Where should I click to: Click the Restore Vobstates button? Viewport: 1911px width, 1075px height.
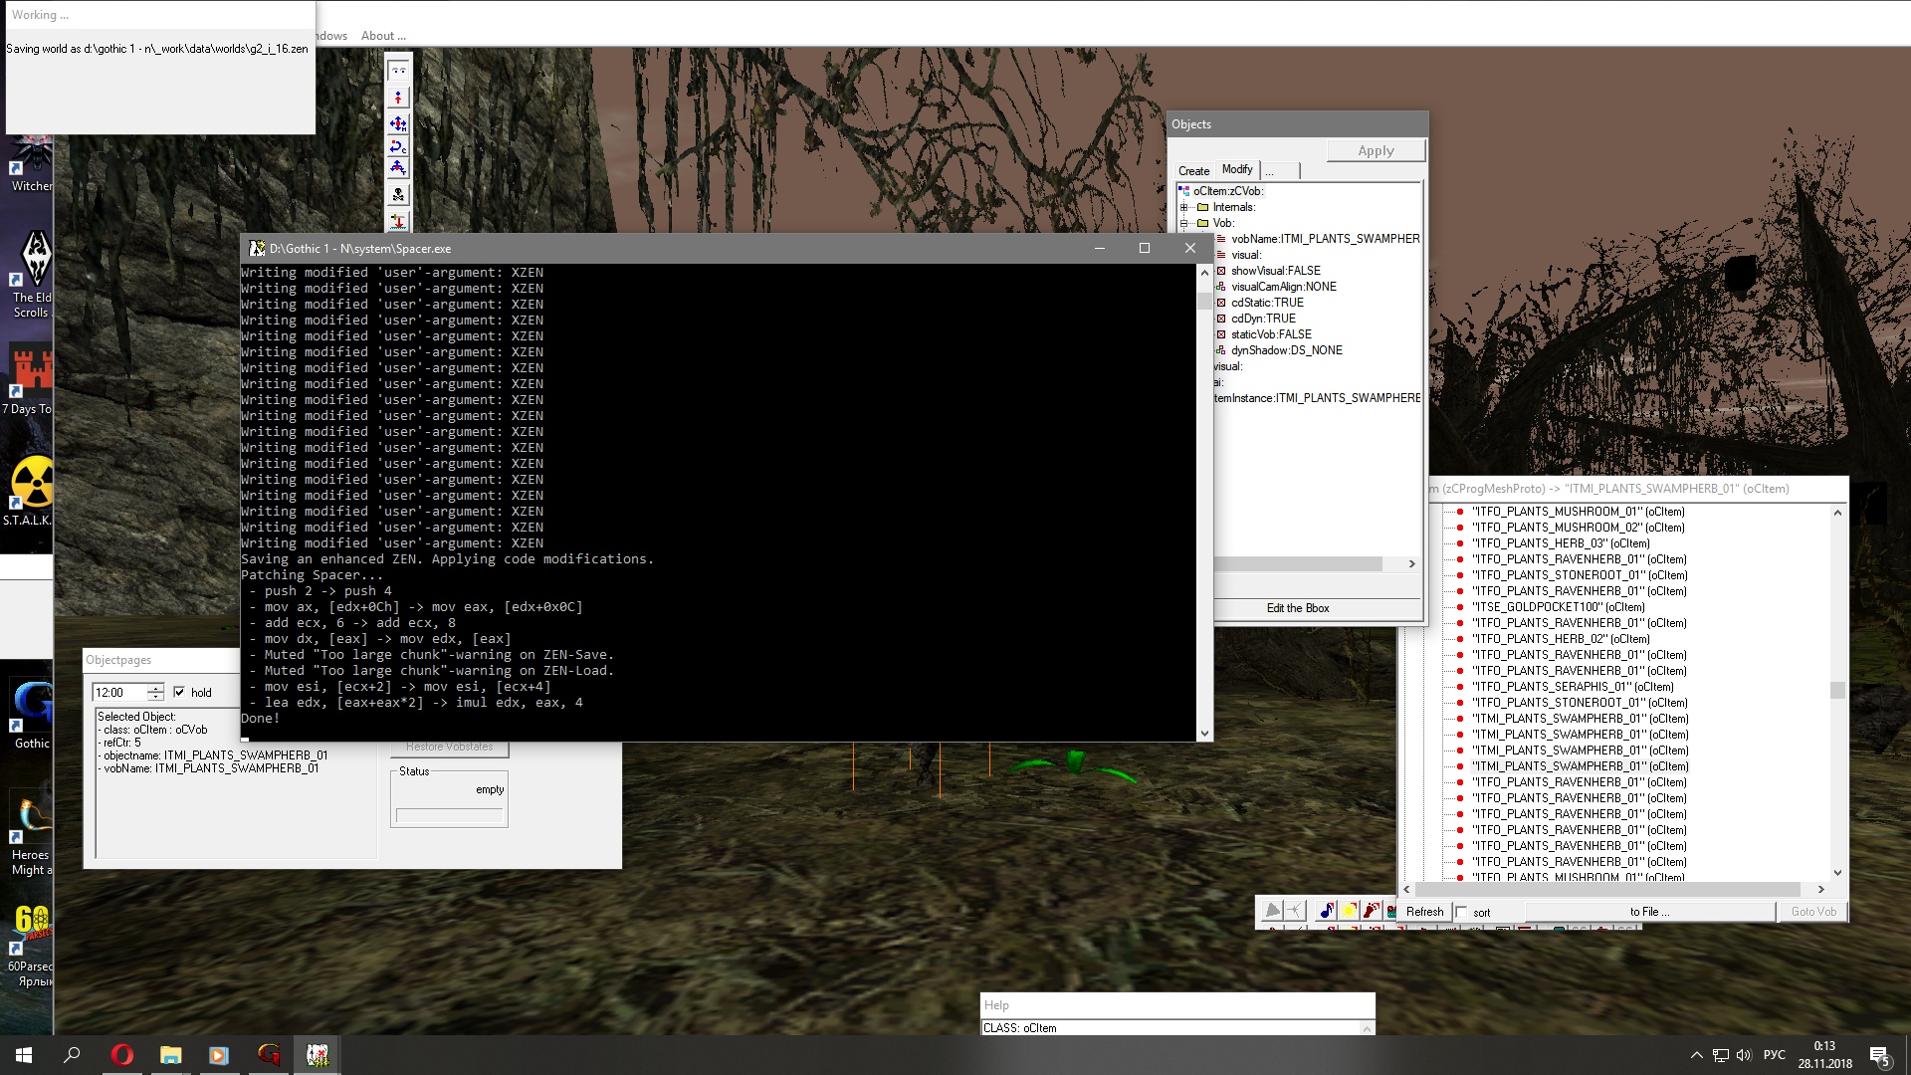pyautogui.click(x=449, y=748)
